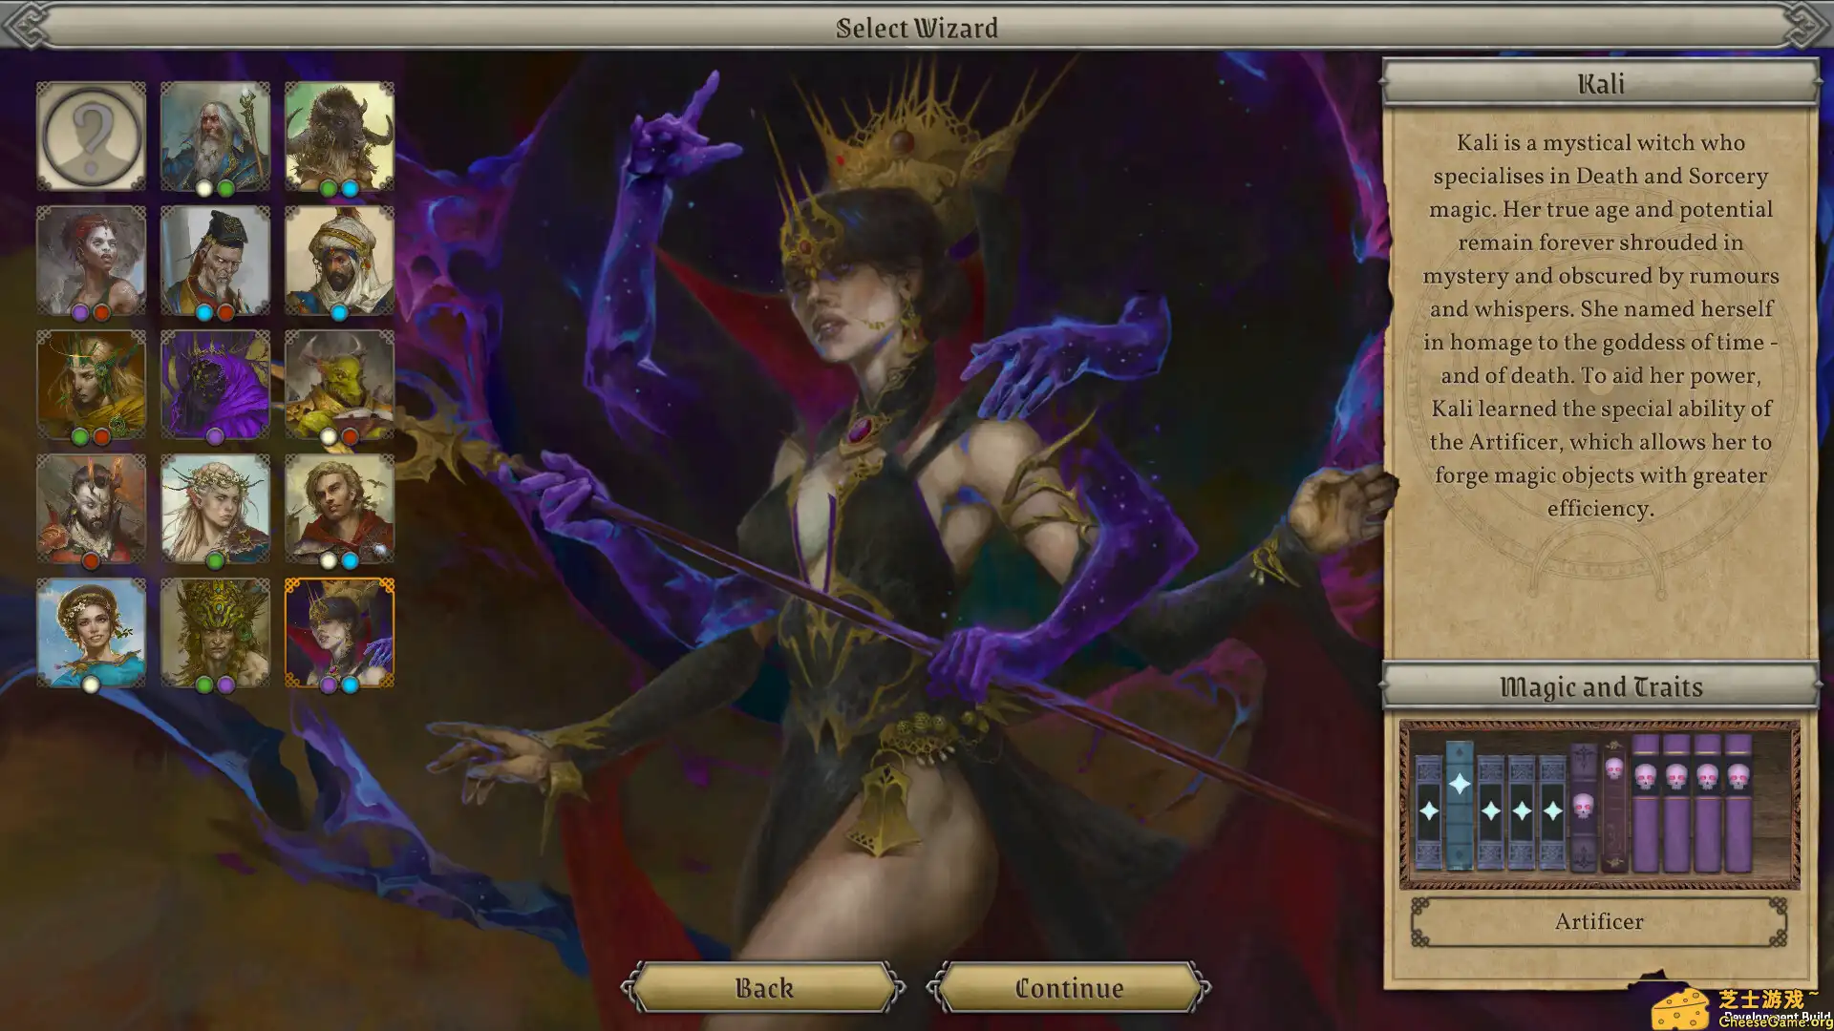
Task: Choose the horned demon-like bearded wizard
Action: click(x=91, y=508)
